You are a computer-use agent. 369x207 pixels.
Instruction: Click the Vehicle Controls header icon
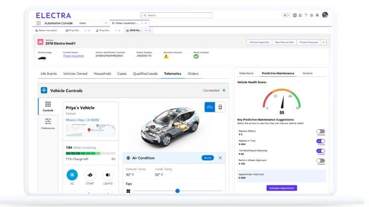click(44, 90)
